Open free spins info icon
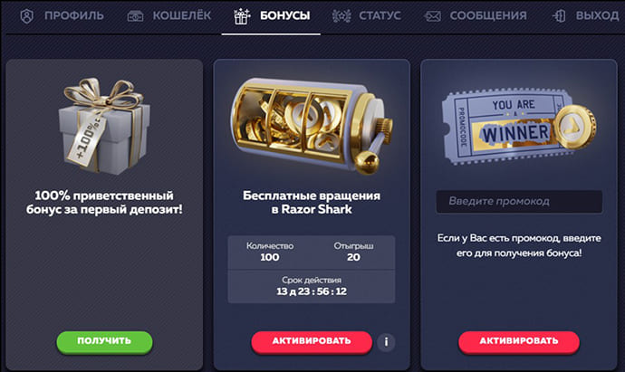The height and width of the screenshot is (372, 625). coord(386,342)
